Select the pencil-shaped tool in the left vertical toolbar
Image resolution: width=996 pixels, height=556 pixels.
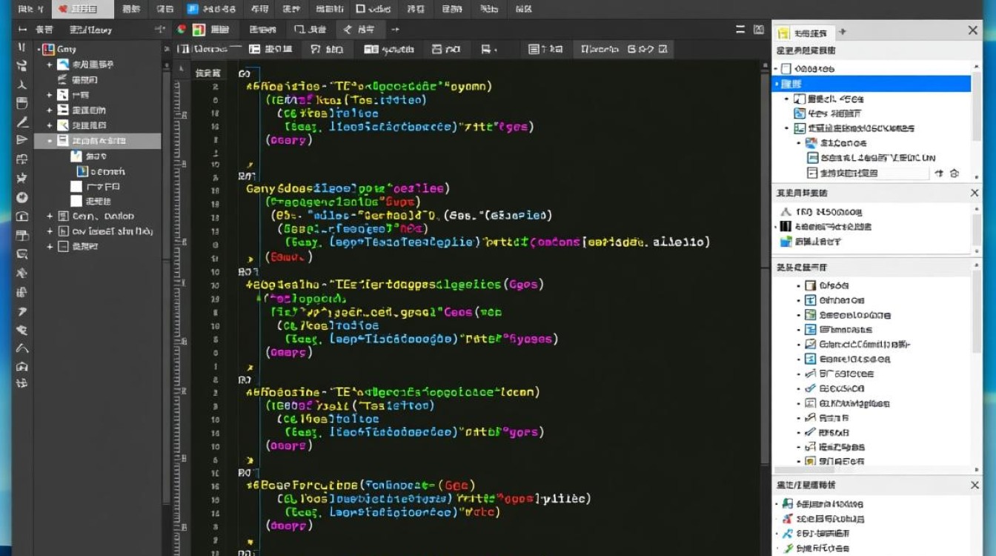click(x=22, y=122)
